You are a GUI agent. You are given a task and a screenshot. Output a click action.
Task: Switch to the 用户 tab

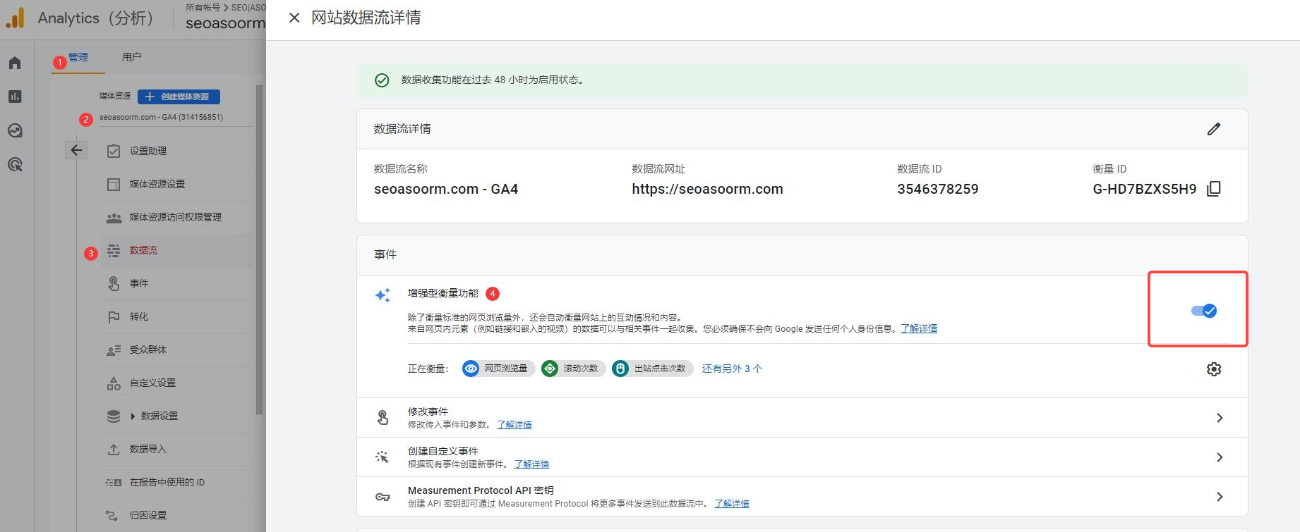click(131, 57)
